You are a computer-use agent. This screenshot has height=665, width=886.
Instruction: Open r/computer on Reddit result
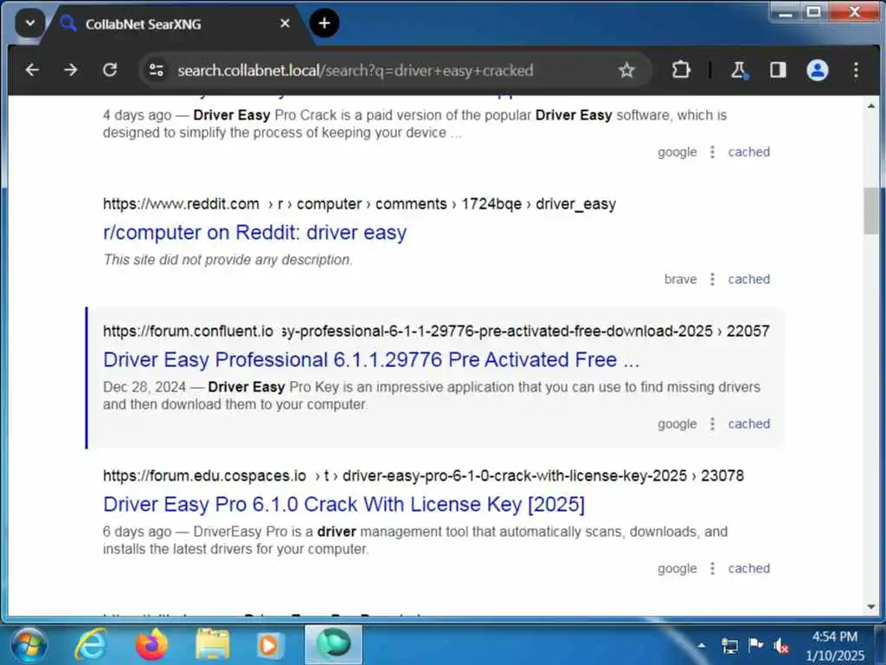tap(255, 232)
